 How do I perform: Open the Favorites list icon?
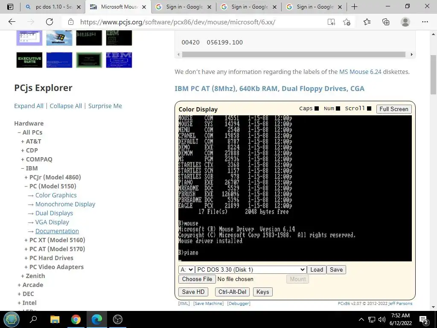367,22
